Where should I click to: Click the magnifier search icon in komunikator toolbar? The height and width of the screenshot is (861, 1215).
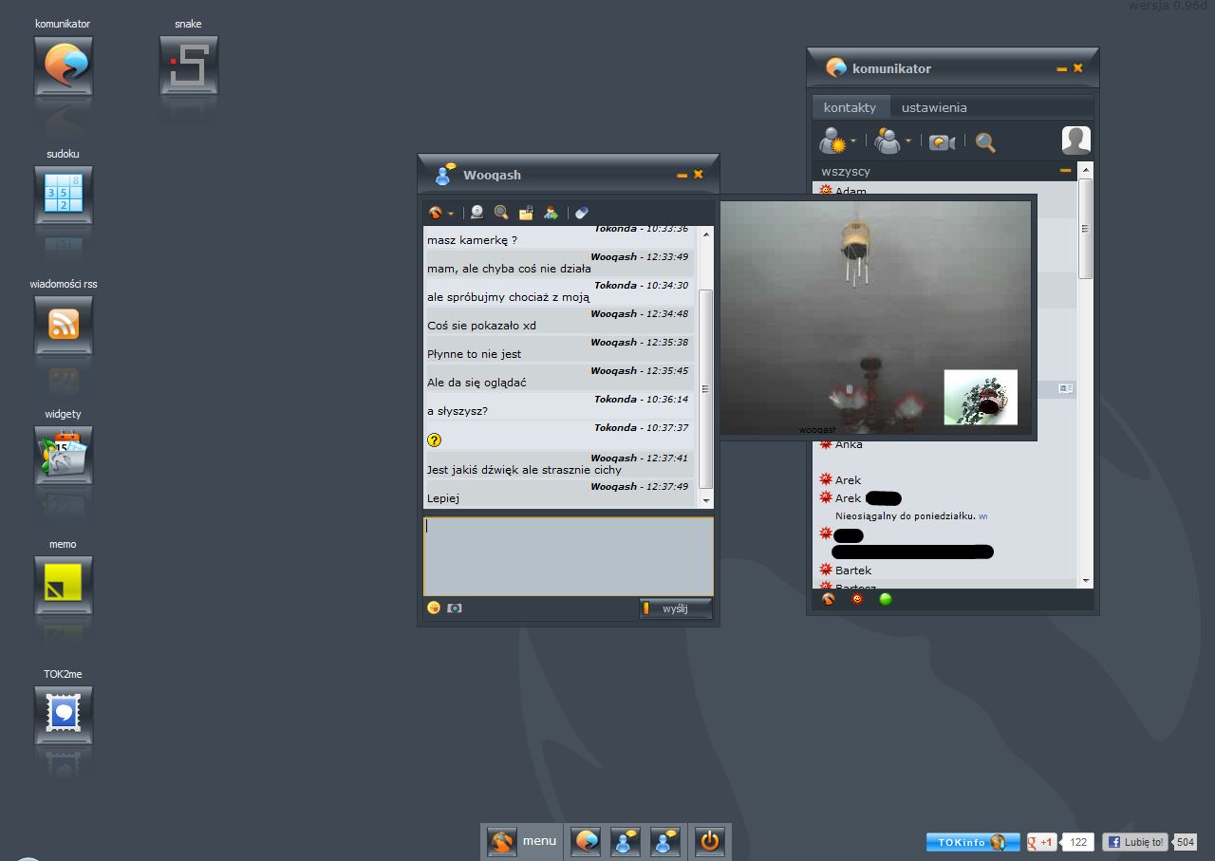(x=985, y=142)
